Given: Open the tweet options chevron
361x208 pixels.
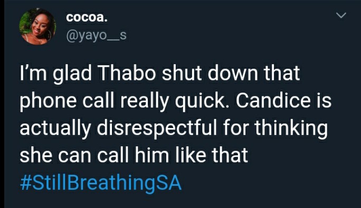Looking at the screenshot, I should tap(341, 15).
